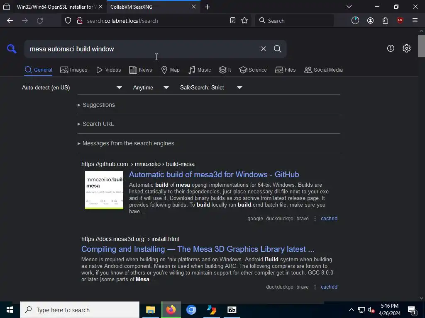Close the CollabVM SearXNG tab
The height and width of the screenshot is (318, 425).
[x=194, y=7]
